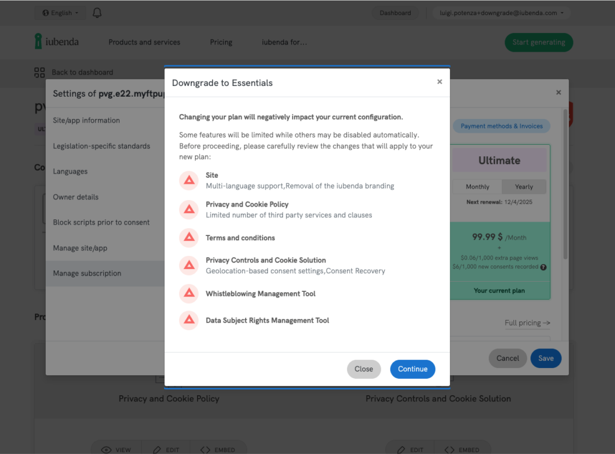
Task: Open the English language dropdown
Action: (60, 13)
